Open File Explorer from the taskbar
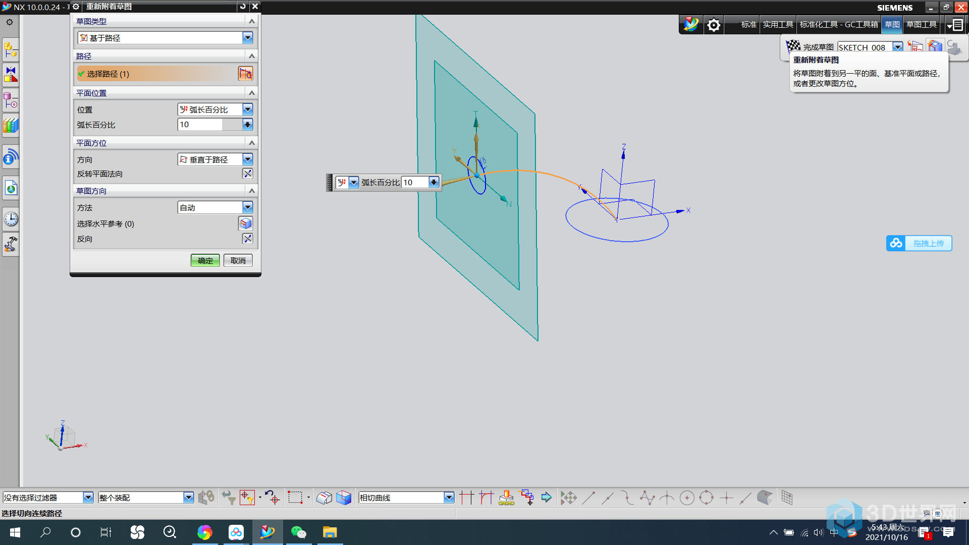This screenshot has height=545, width=969. 330,532
